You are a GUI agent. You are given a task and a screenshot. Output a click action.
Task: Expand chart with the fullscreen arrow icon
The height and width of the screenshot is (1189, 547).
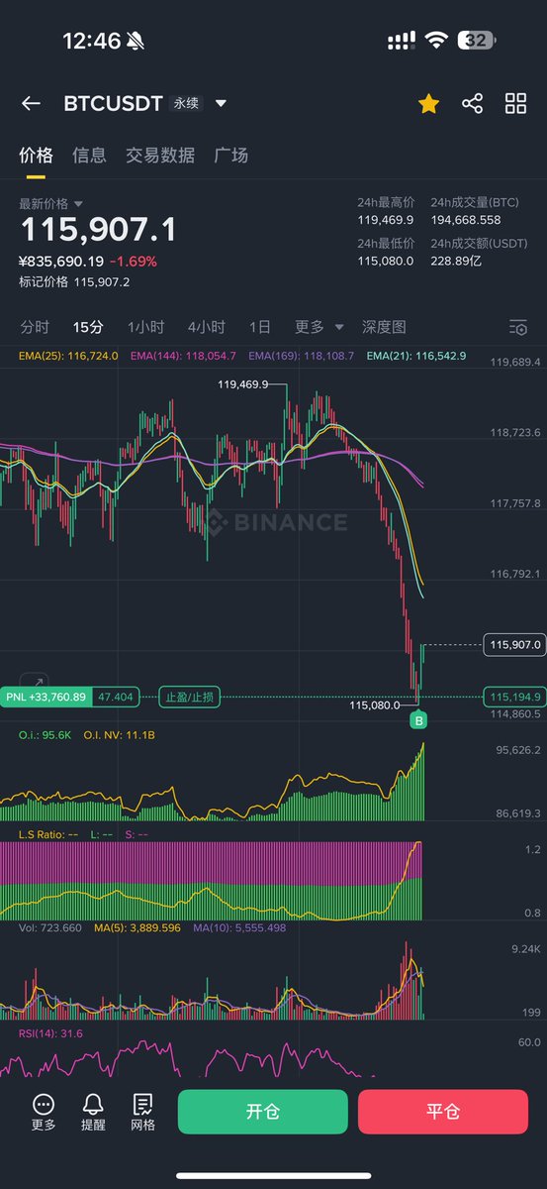point(34,681)
